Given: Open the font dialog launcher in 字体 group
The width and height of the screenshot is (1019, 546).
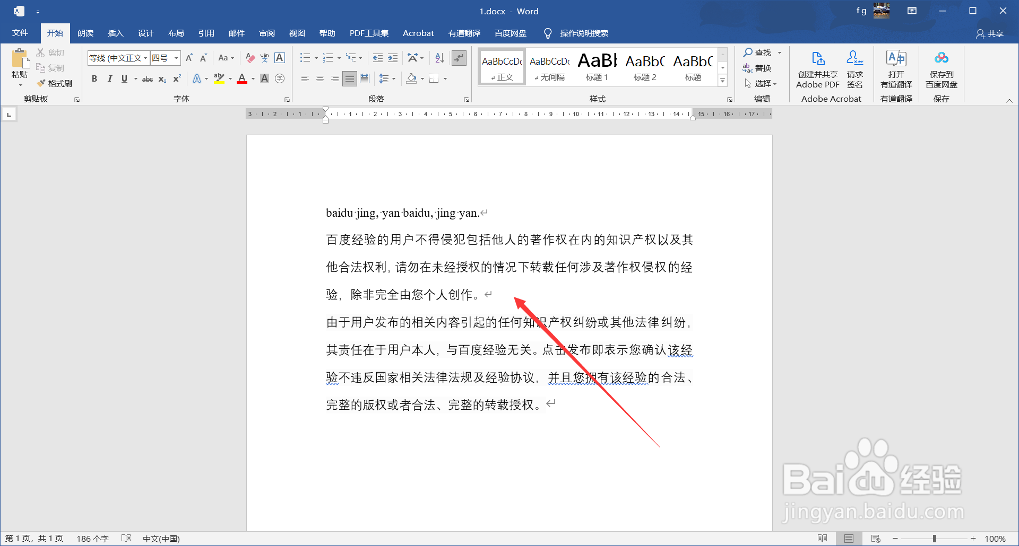Looking at the screenshot, I should tap(287, 99).
